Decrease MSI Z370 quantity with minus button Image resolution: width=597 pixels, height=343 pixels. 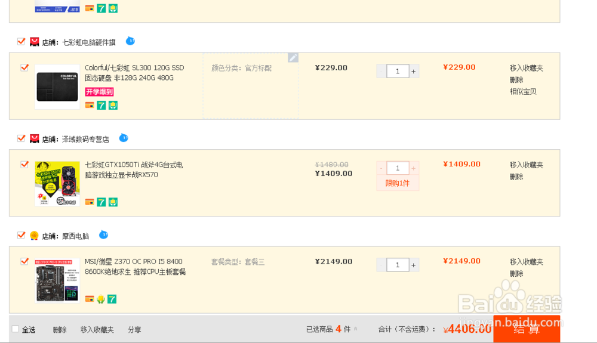pyautogui.click(x=381, y=265)
